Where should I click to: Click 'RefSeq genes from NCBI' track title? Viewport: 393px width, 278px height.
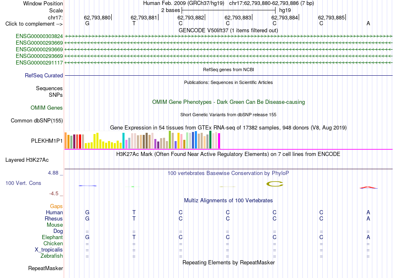229,69
